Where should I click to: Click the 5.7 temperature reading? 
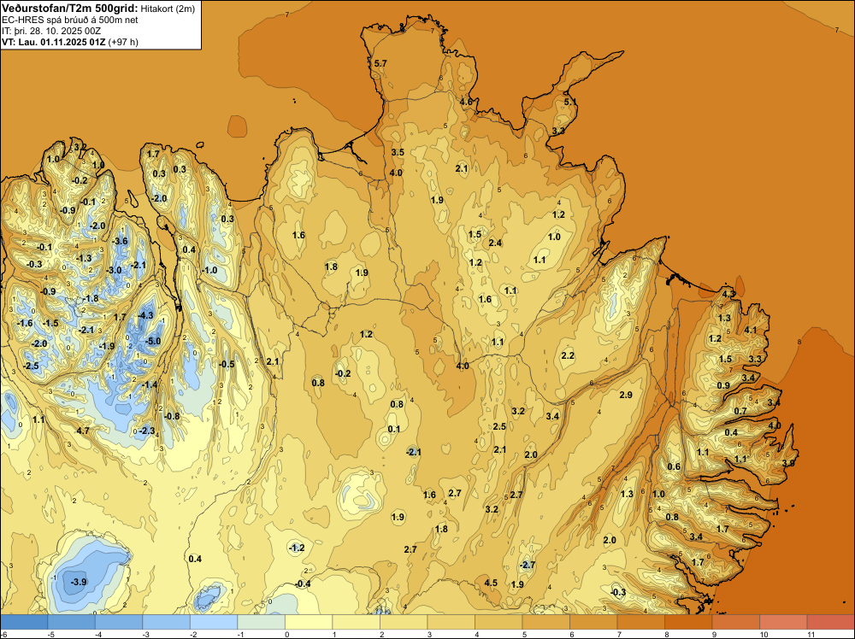pos(380,63)
